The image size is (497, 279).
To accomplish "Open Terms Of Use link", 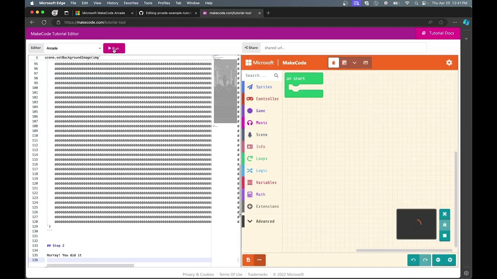I will 231,274.
